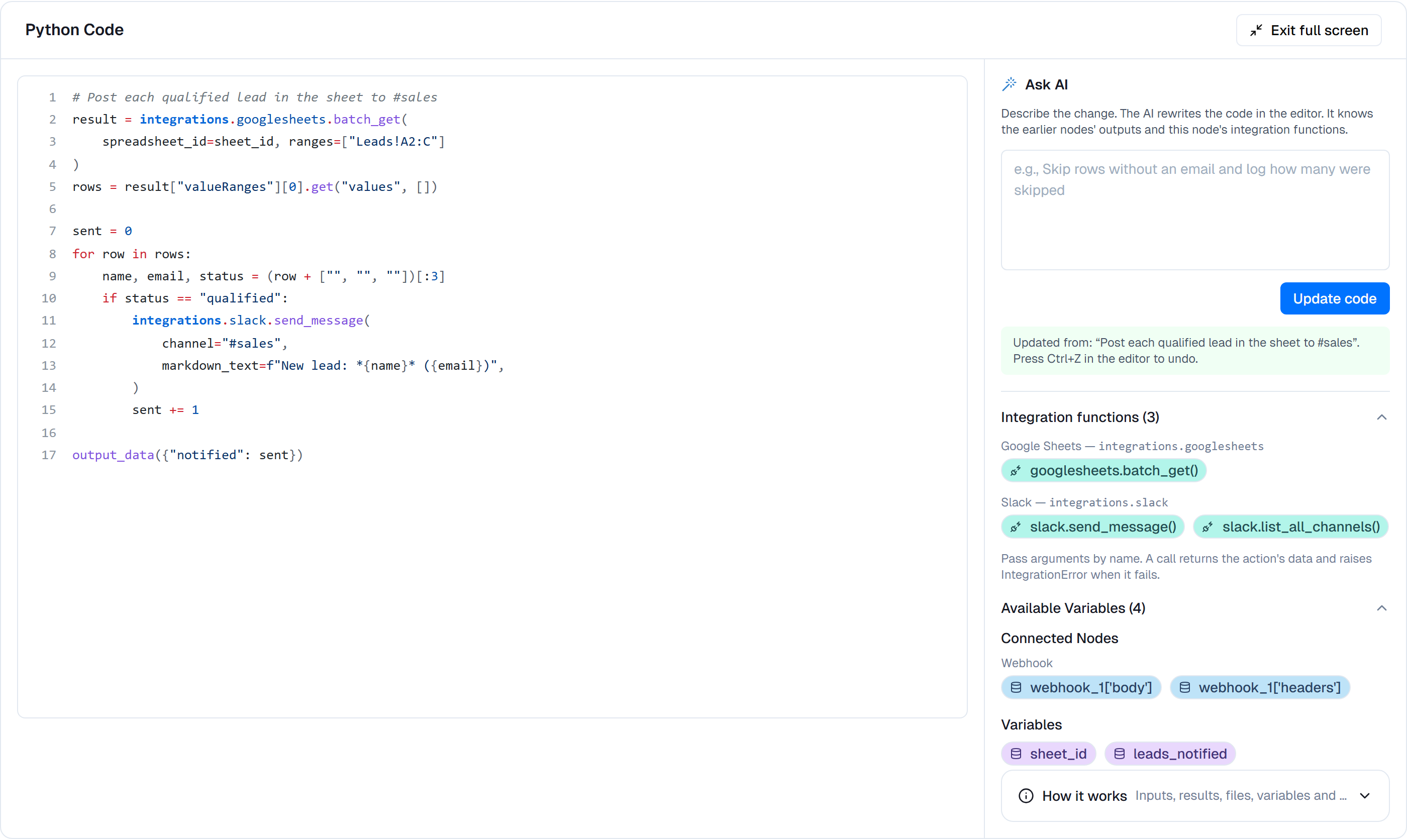Focus the Ask AI prompt text area
Screen dimensions: 1407x839
tap(1194, 210)
